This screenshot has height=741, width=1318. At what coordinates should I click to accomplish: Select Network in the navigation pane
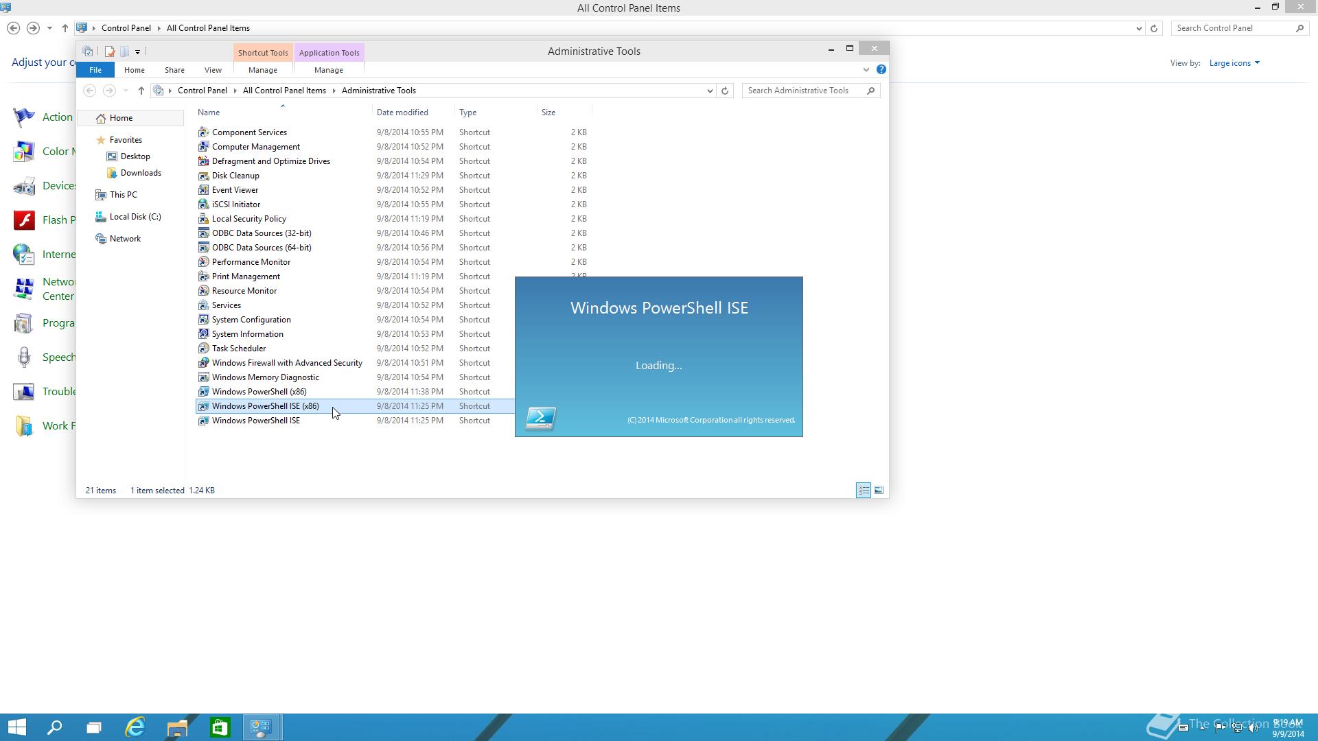(125, 239)
